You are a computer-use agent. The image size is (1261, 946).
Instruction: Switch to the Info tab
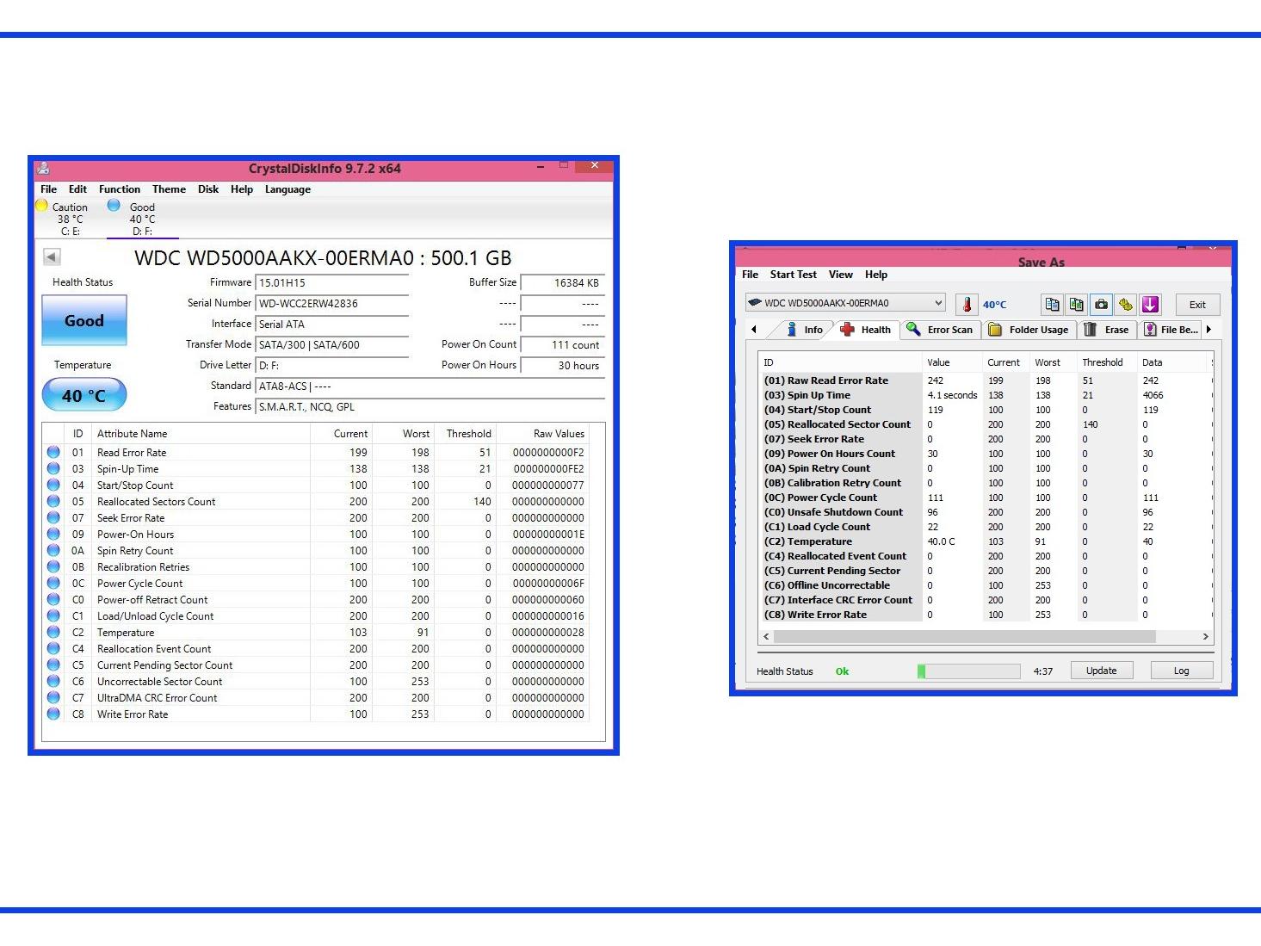click(805, 330)
